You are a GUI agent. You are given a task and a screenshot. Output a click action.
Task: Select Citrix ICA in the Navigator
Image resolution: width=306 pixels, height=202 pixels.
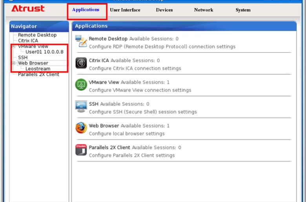[x=28, y=41]
